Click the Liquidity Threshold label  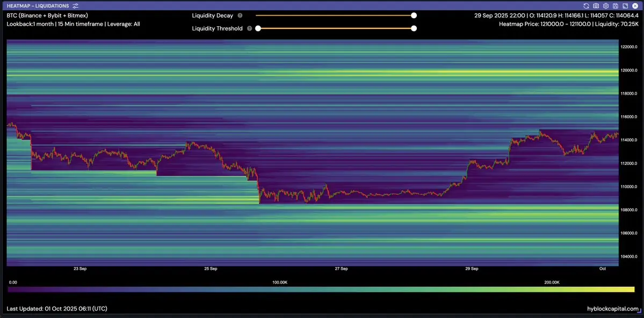tap(218, 28)
